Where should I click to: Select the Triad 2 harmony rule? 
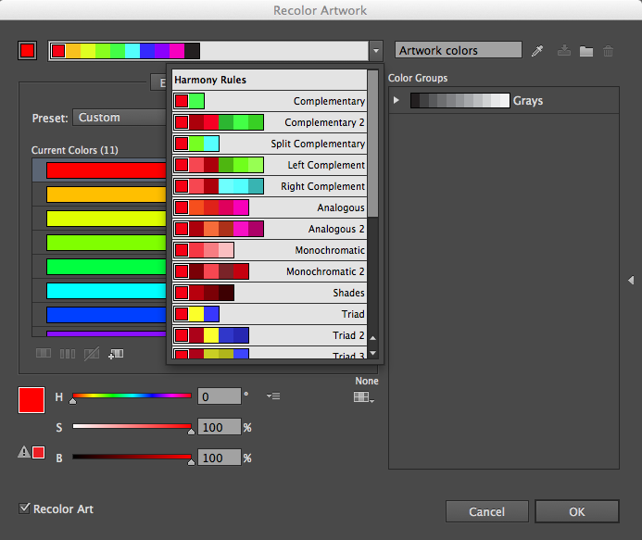pos(270,335)
